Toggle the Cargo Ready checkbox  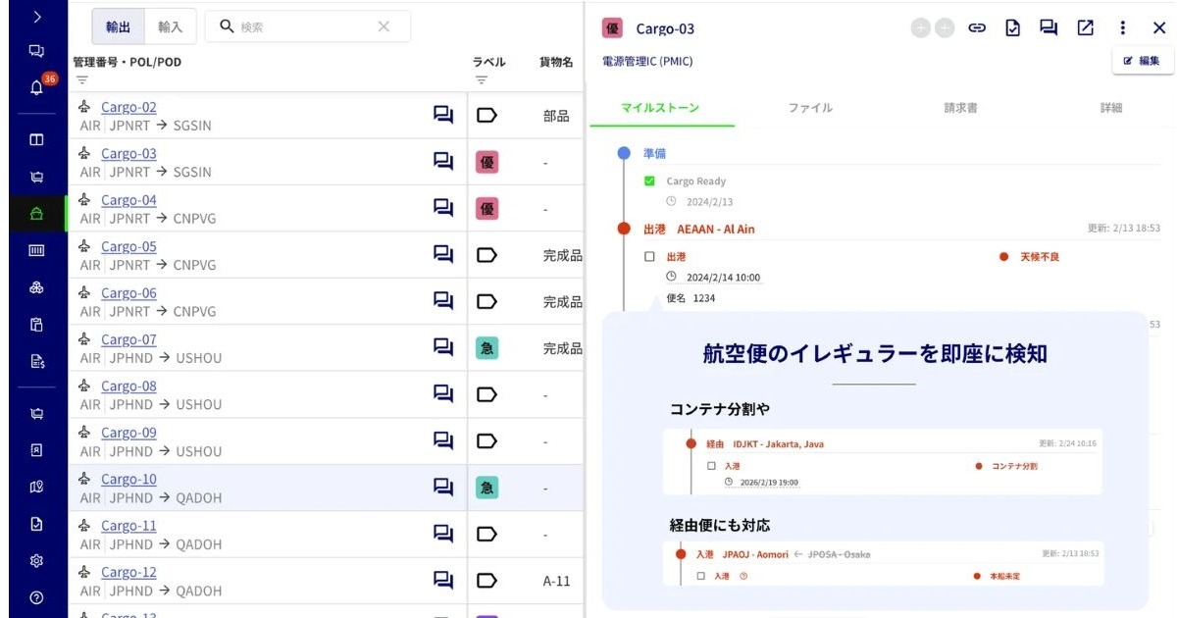[649, 181]
